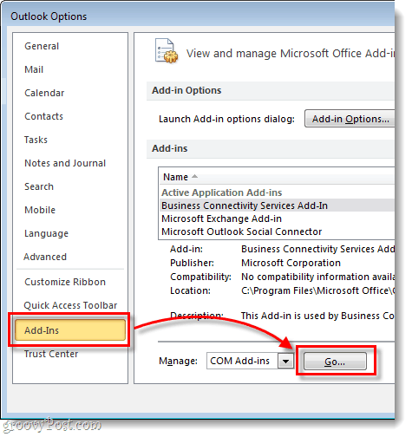Select Tasks in the sidebar
The width and height of the screenshot is (412, 437).
[36, 140]
